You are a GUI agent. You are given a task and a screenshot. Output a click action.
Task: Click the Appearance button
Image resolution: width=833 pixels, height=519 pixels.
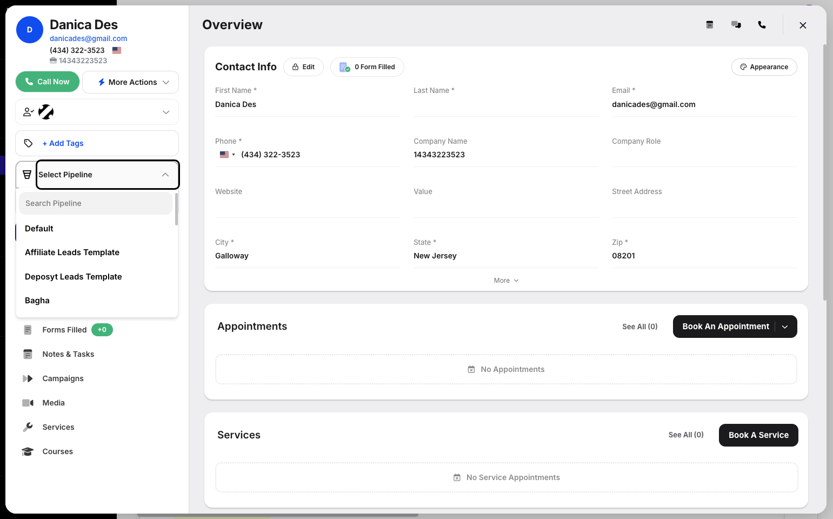[764, 67]
